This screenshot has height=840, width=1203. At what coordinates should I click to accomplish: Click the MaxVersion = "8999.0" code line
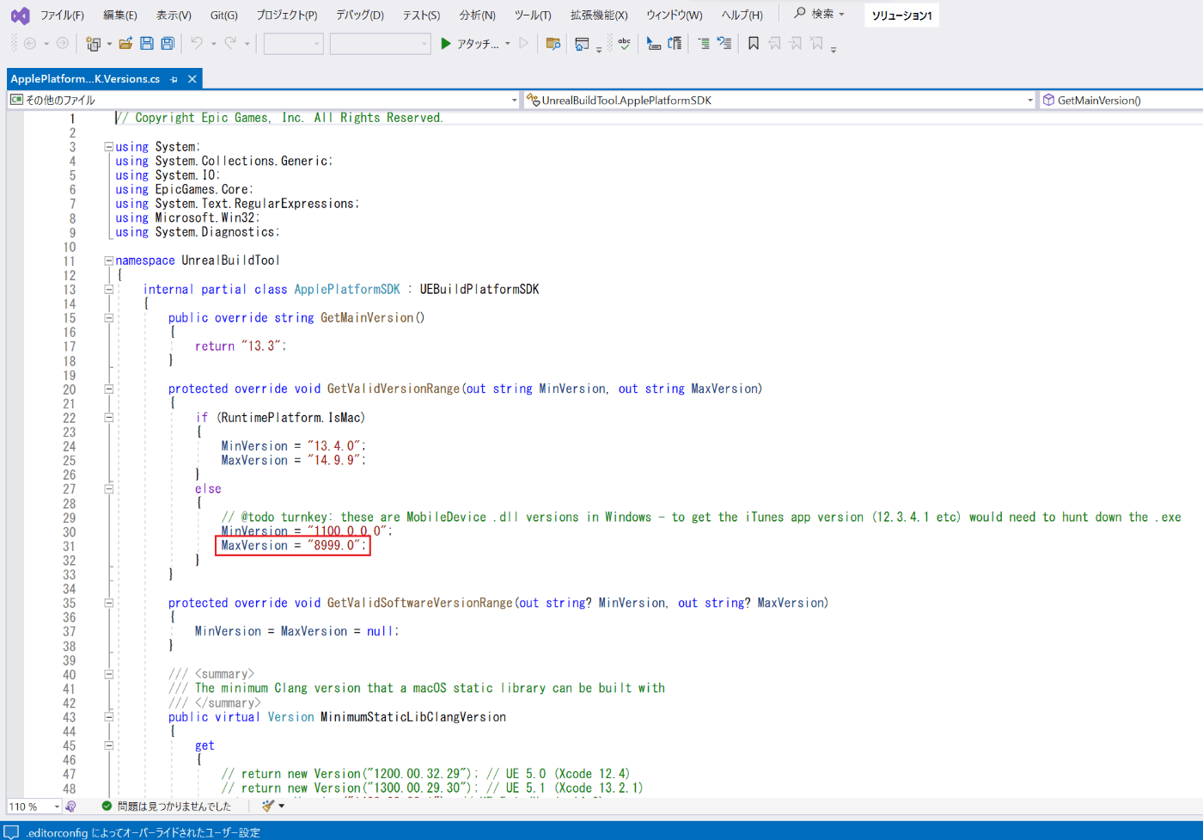293,546
